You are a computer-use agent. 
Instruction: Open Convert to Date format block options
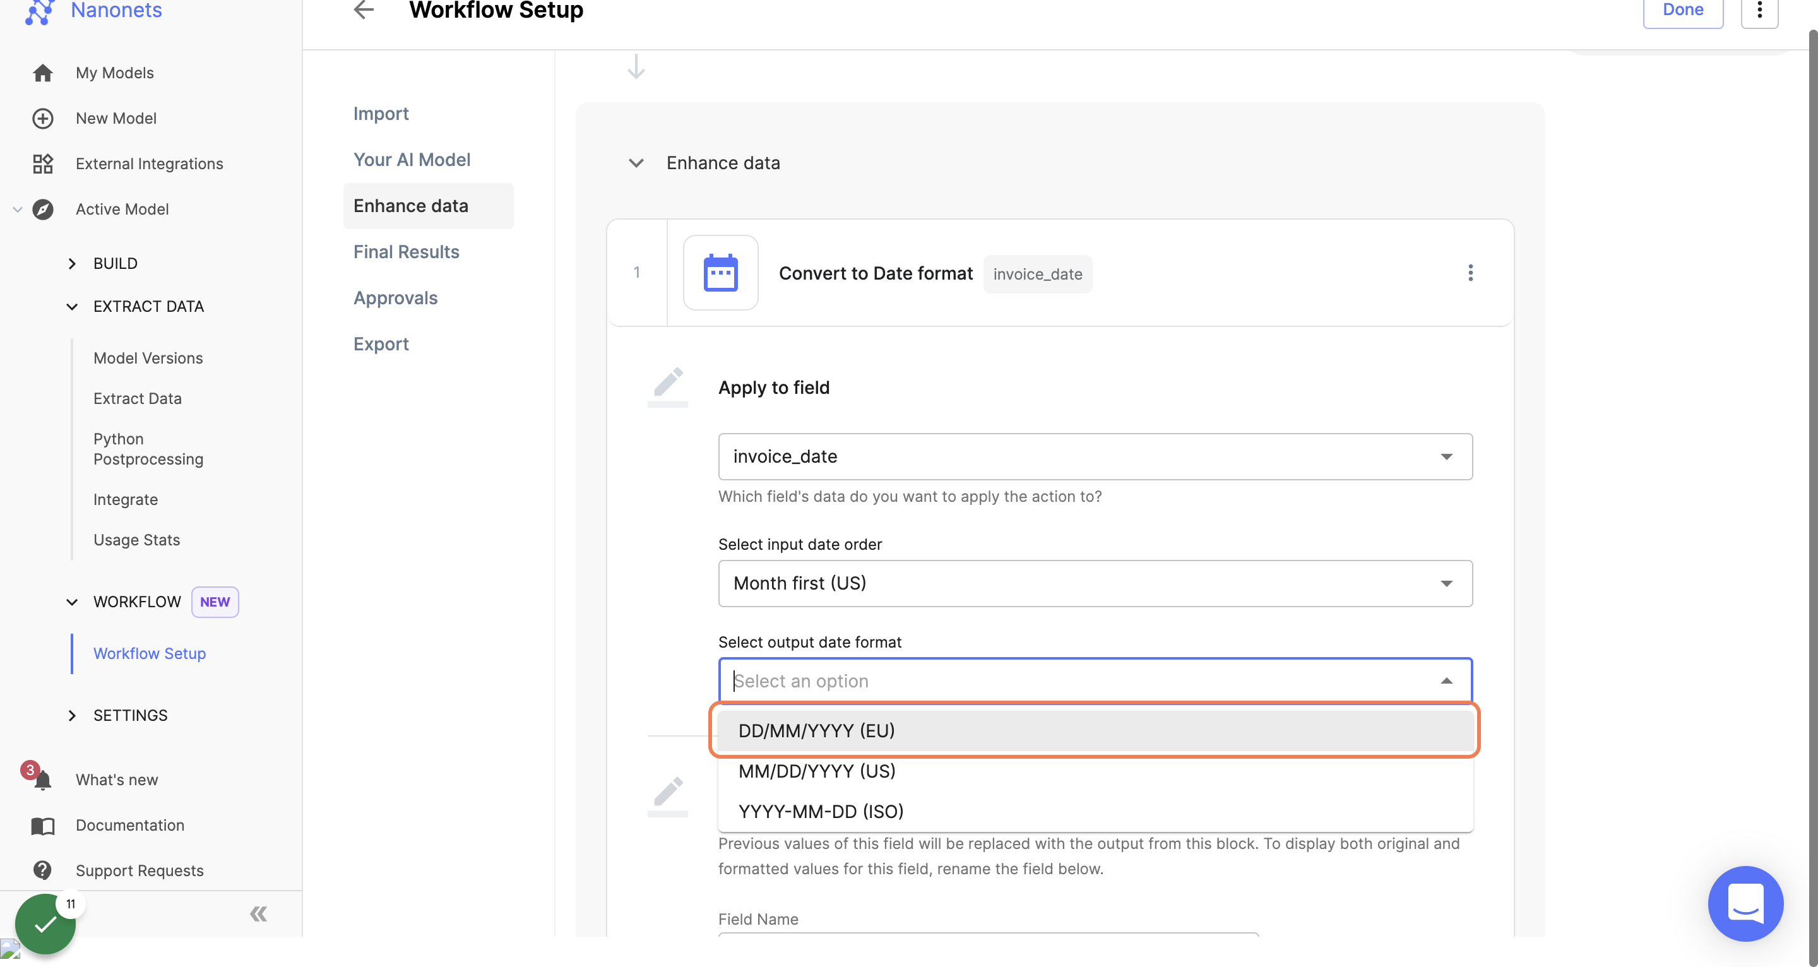(x=1470, y=273)
